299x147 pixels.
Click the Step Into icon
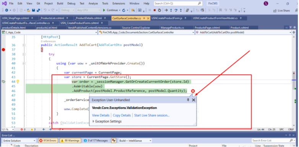pos(171,10)
